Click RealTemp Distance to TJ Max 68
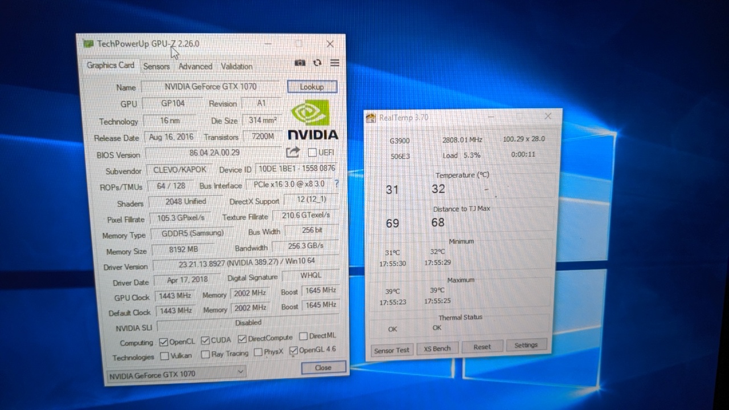Screen dimensions: 729x410 (437, 222)
